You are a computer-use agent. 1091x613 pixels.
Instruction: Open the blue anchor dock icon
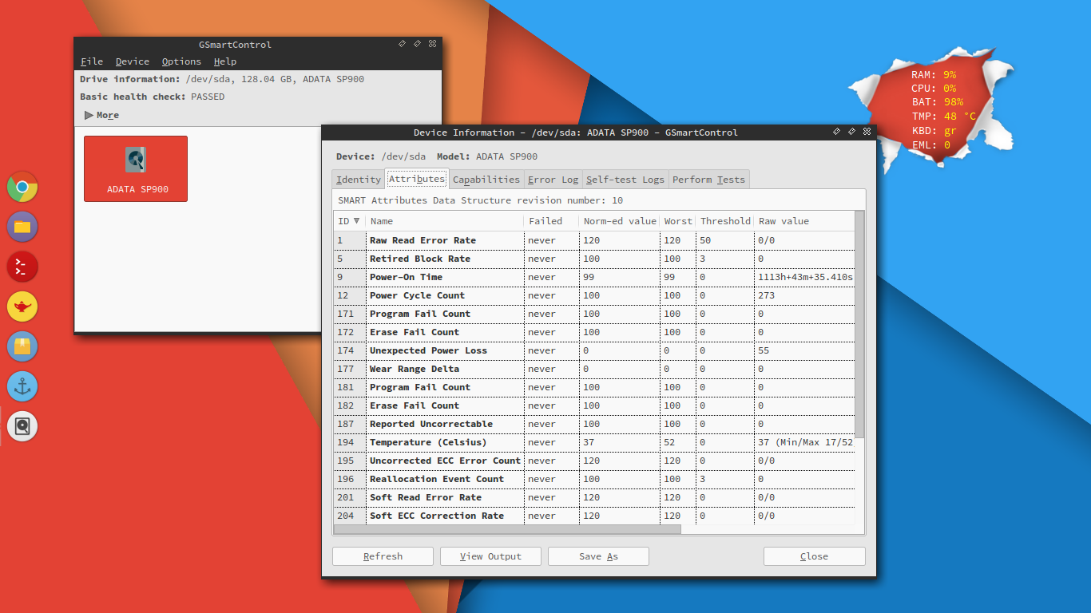[22, 386]
